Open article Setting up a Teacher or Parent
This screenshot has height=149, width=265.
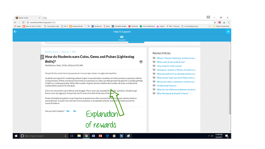tap(176, 70)
